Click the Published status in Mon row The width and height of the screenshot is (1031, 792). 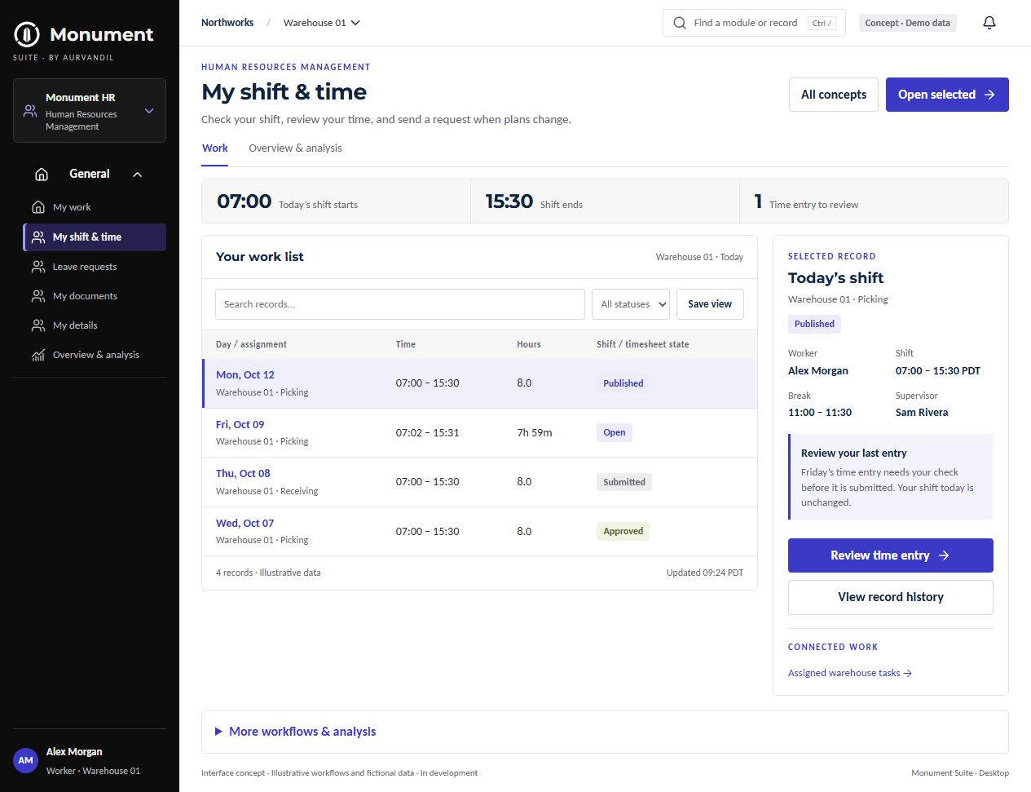click(623, 383)
